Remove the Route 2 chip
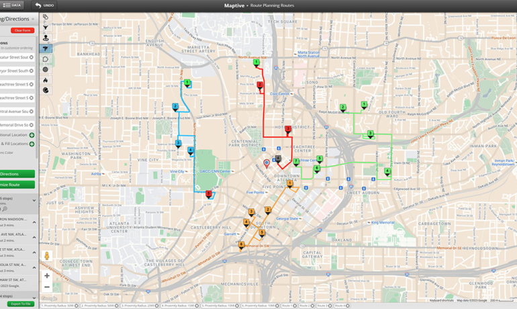 coord(312,306)
